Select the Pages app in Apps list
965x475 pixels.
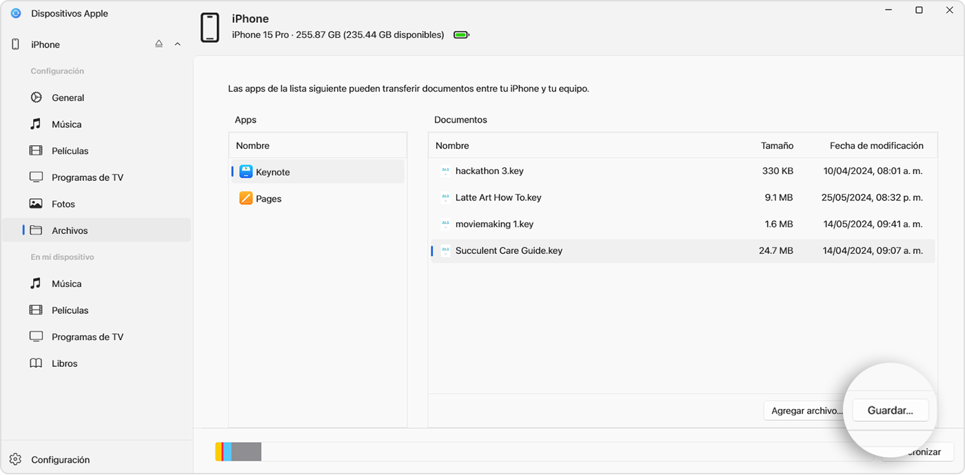(268, 199)
